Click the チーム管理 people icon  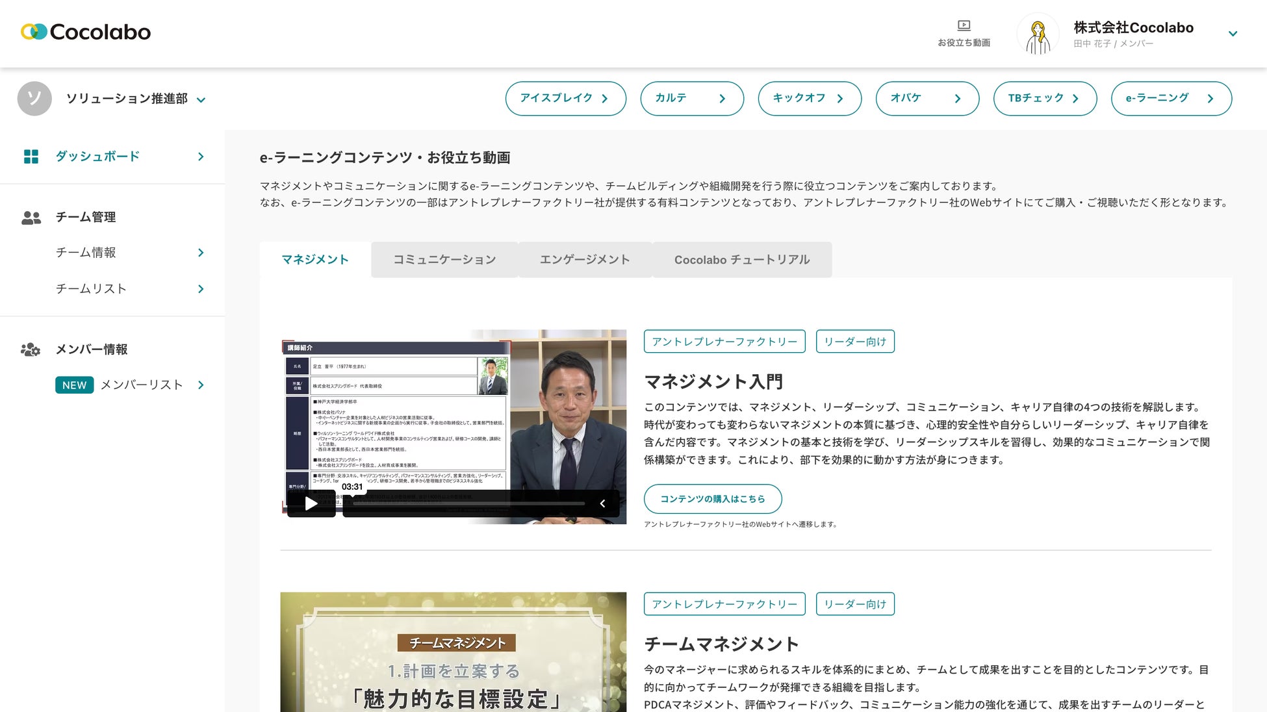(31, 218)
